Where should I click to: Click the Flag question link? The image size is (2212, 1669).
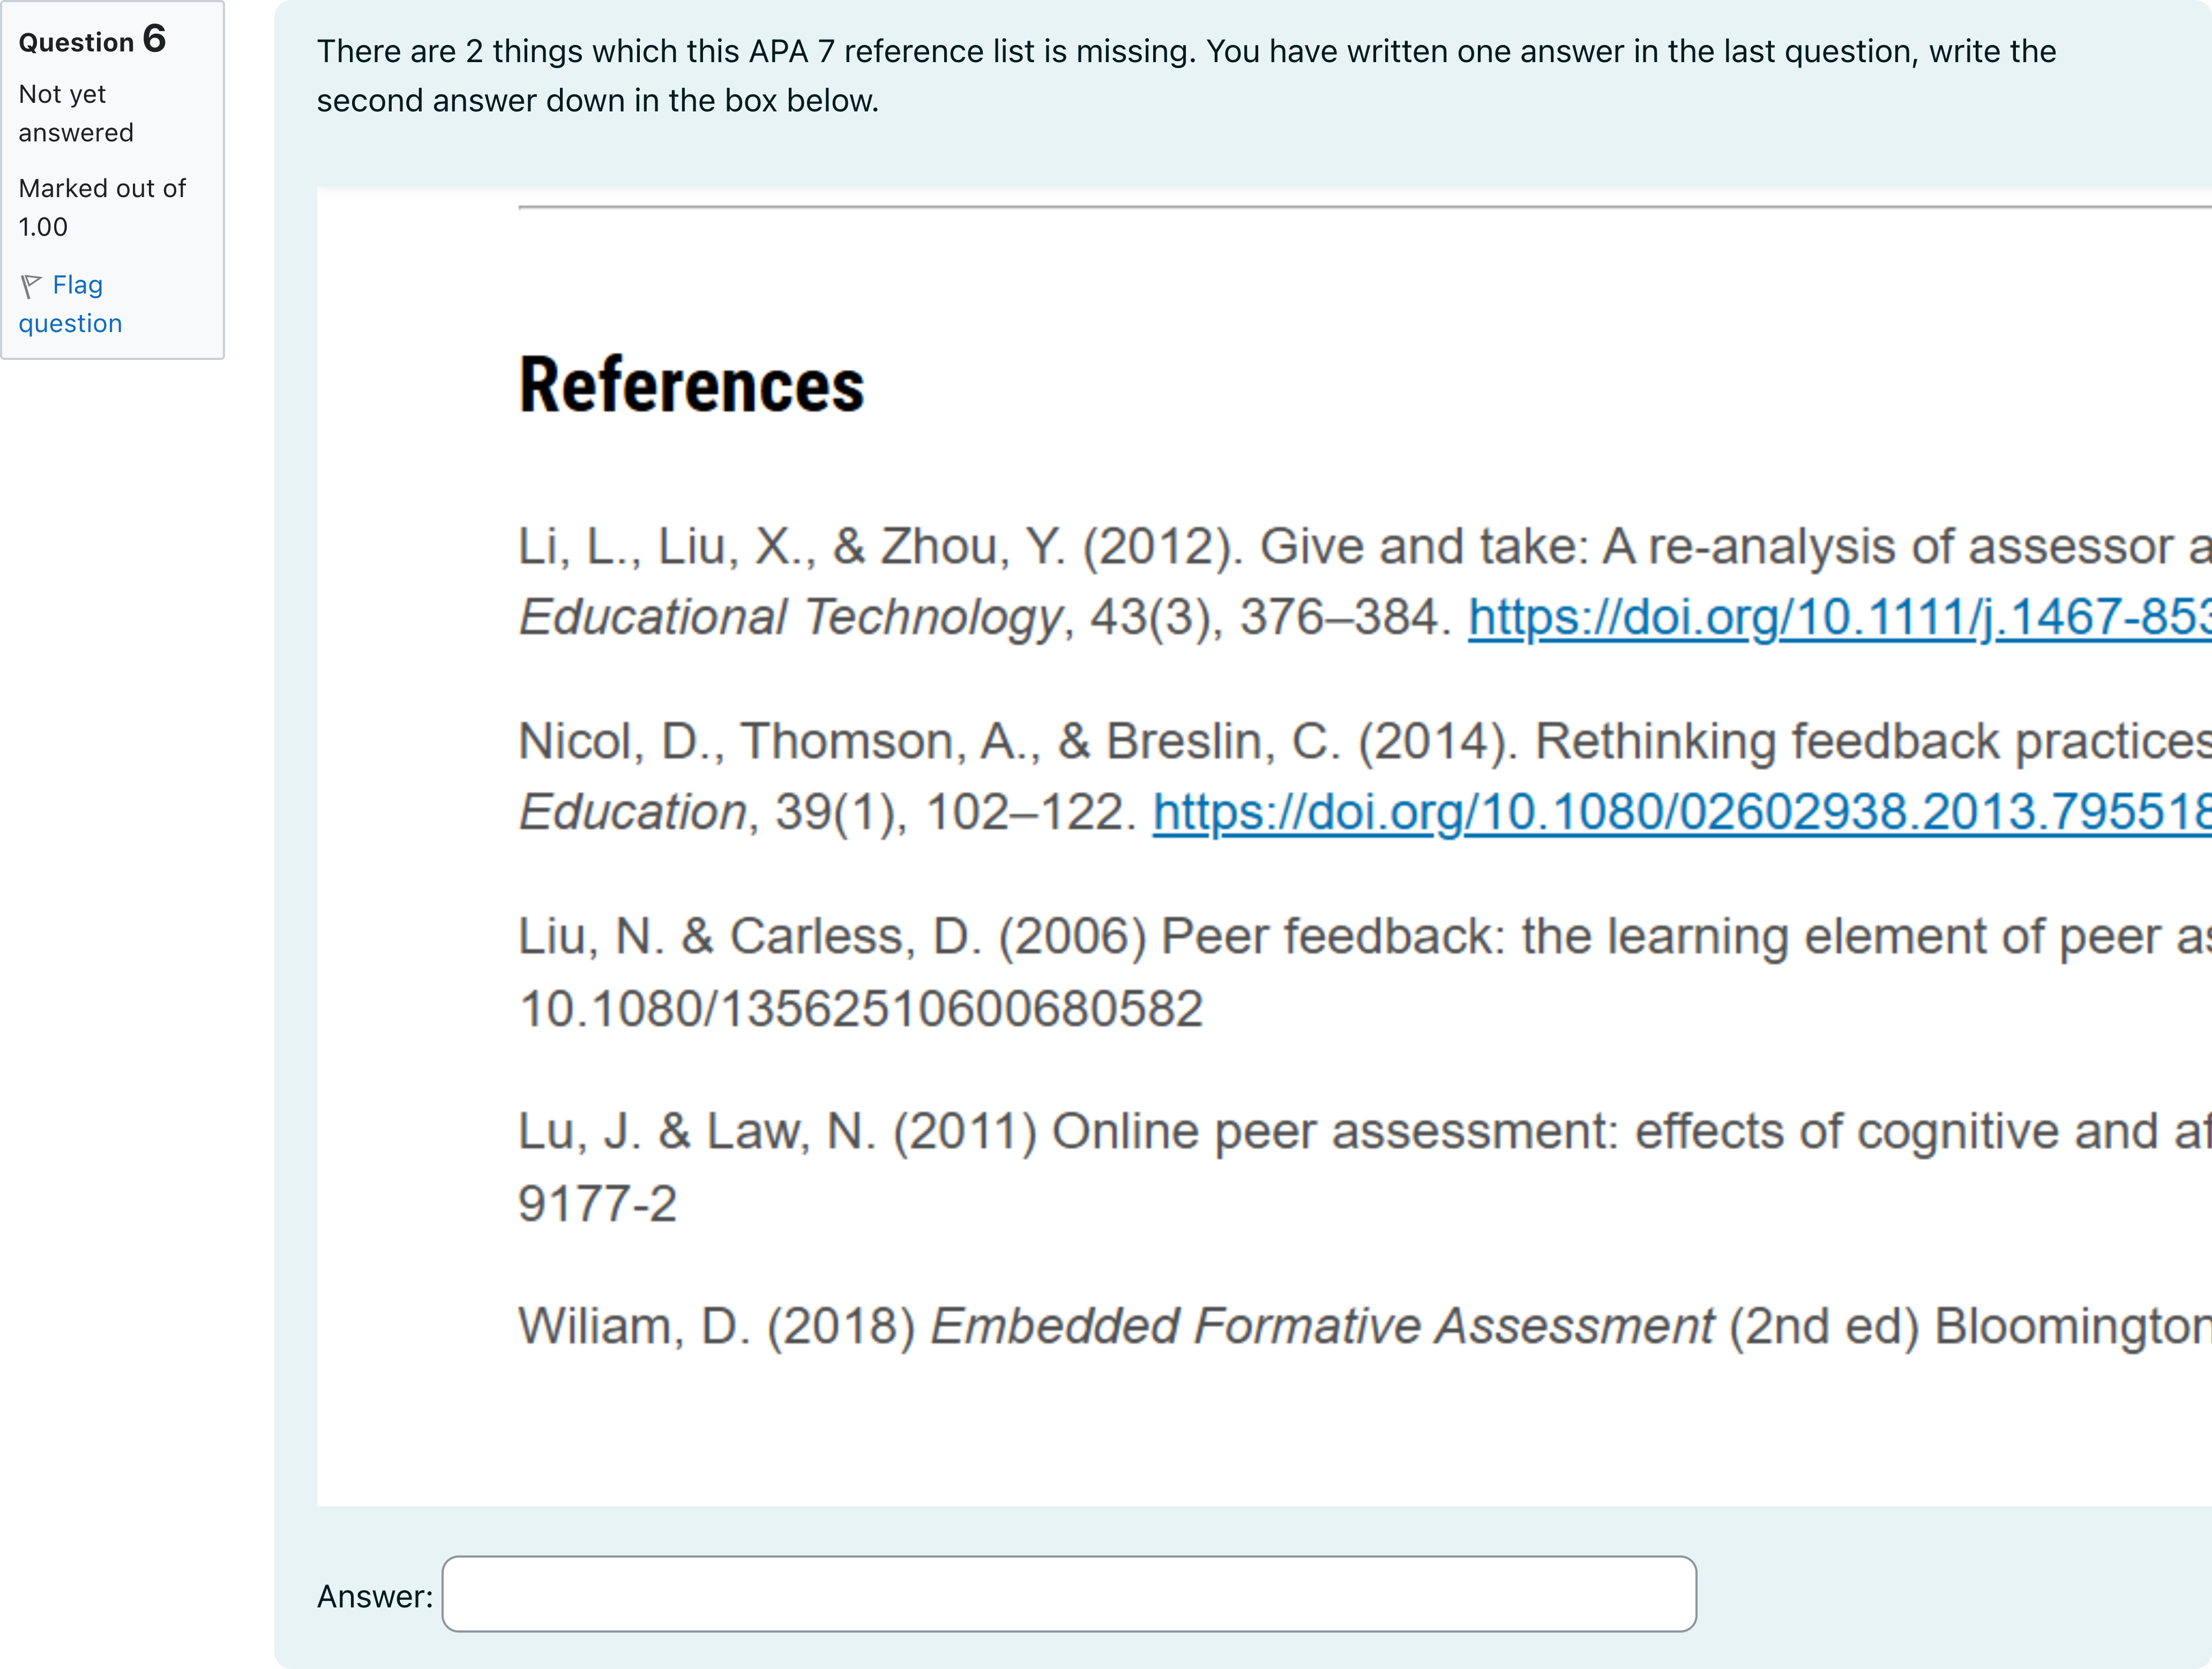coord(70,304)
